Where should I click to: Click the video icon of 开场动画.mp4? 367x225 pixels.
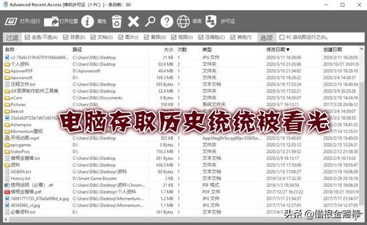pos(7,138)
